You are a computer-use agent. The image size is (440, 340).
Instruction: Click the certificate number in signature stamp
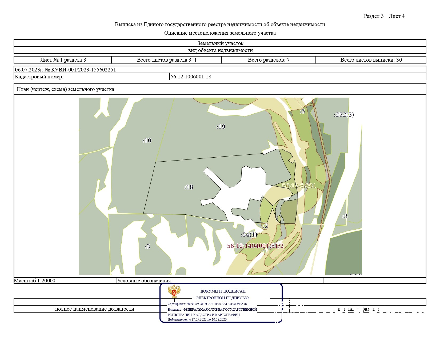coord(207,304)
